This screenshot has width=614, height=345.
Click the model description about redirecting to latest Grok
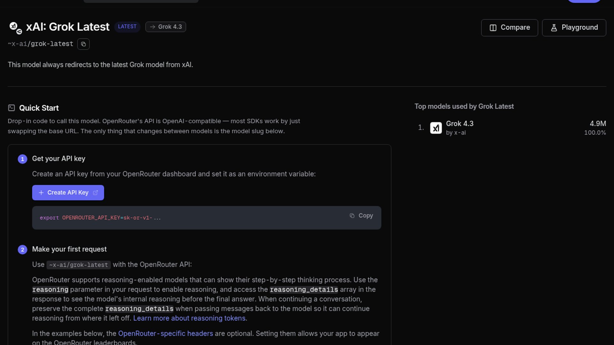click(100, 65)
